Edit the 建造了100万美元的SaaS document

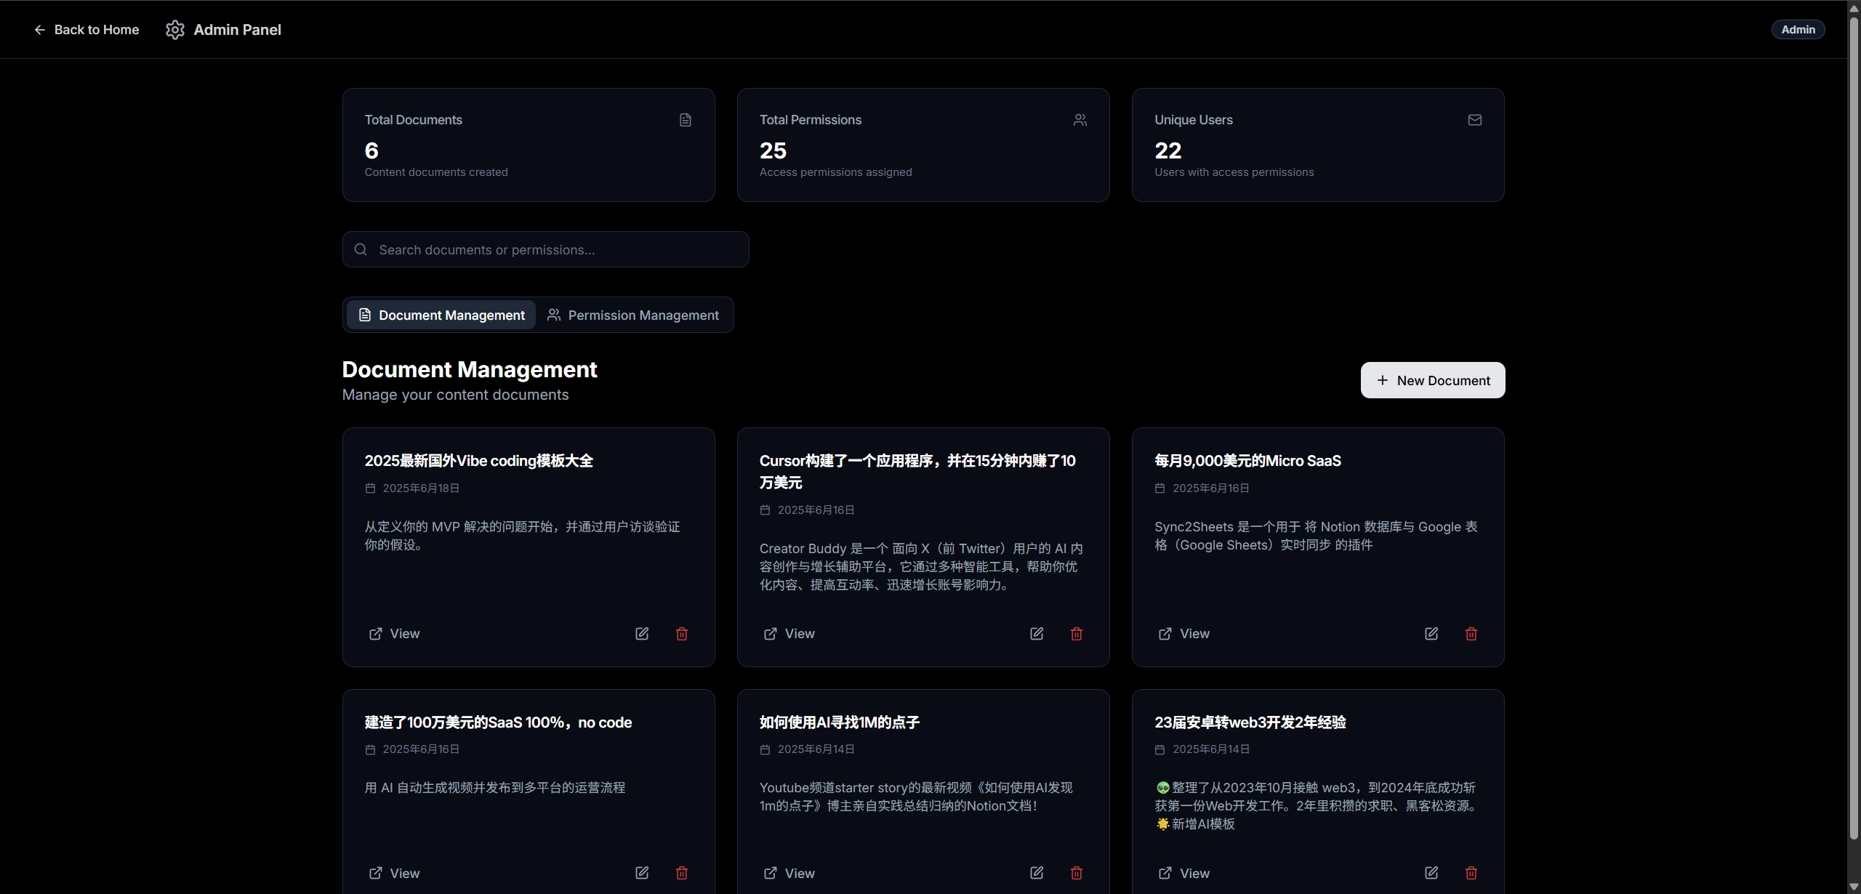tap(641, 873)
